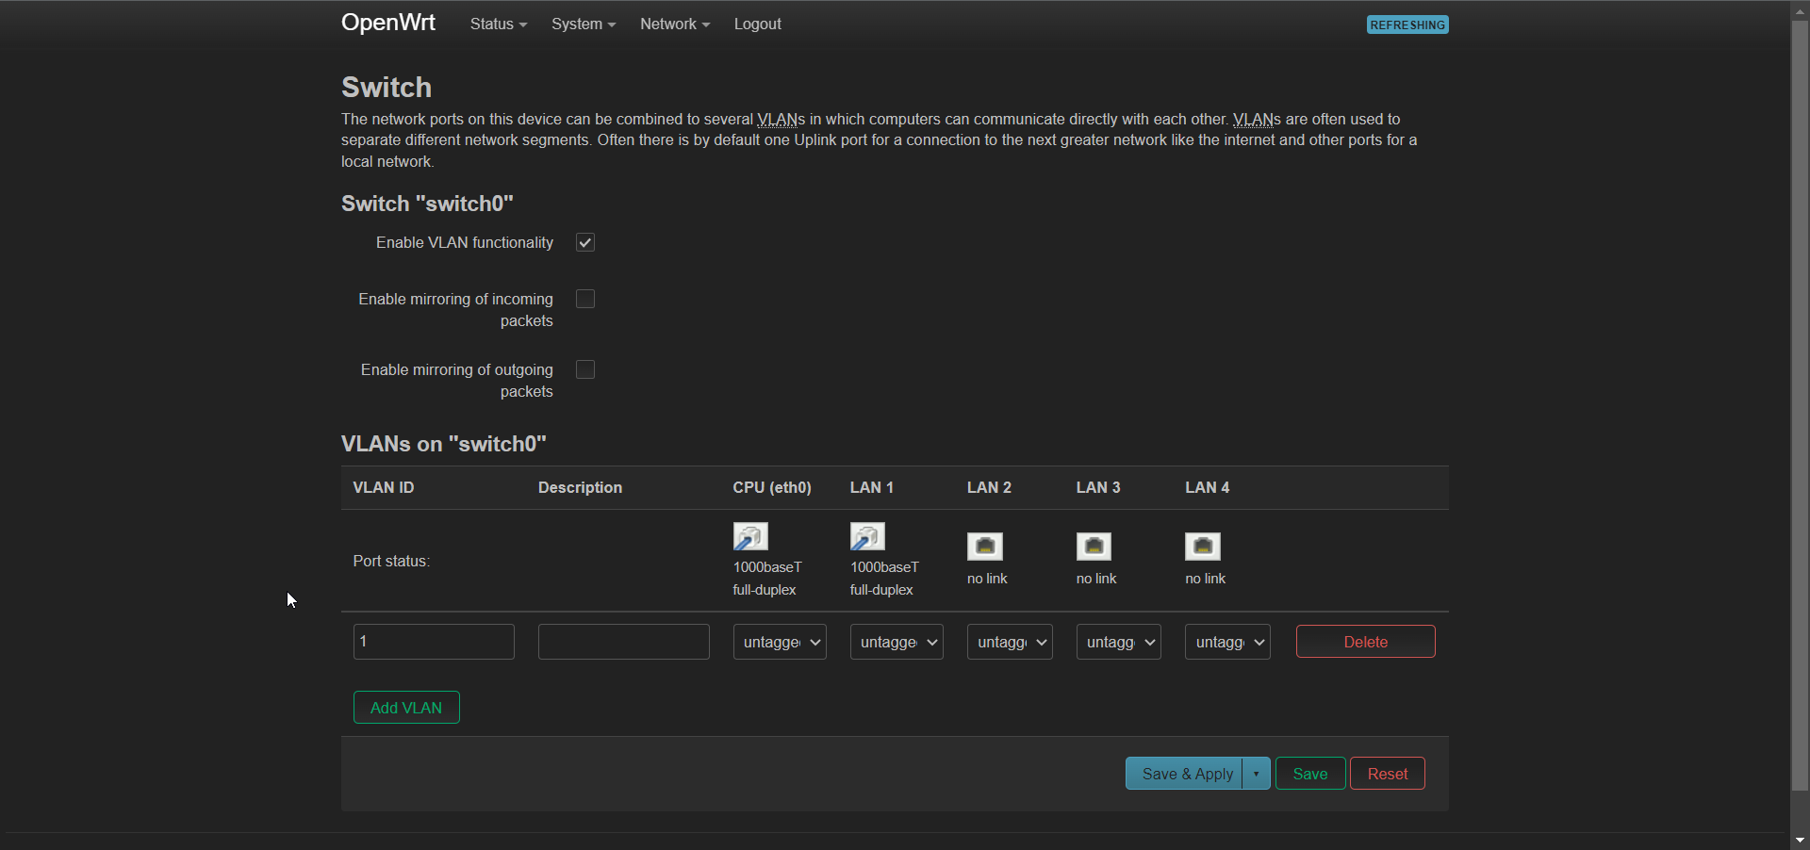The width and height of the screenshot is (1810, 850).
Task: Click the page vertical scrollbar
Action: click(x=1800, y=405)
